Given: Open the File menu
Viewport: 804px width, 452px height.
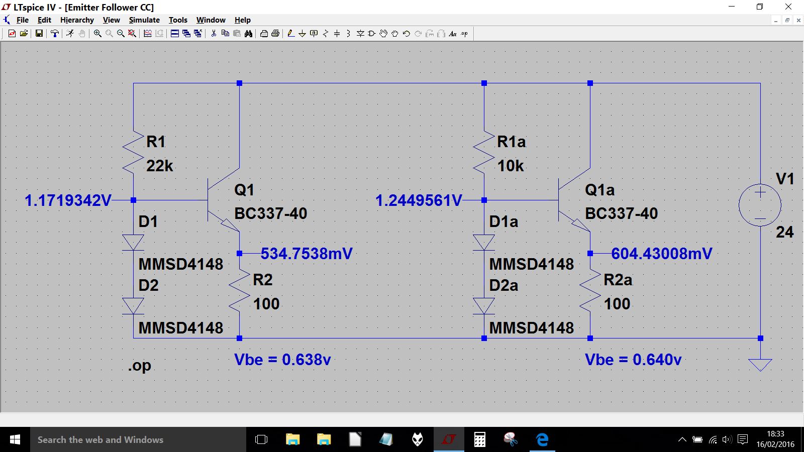Looking at the screenshot, I should click(x=23, y=20).
